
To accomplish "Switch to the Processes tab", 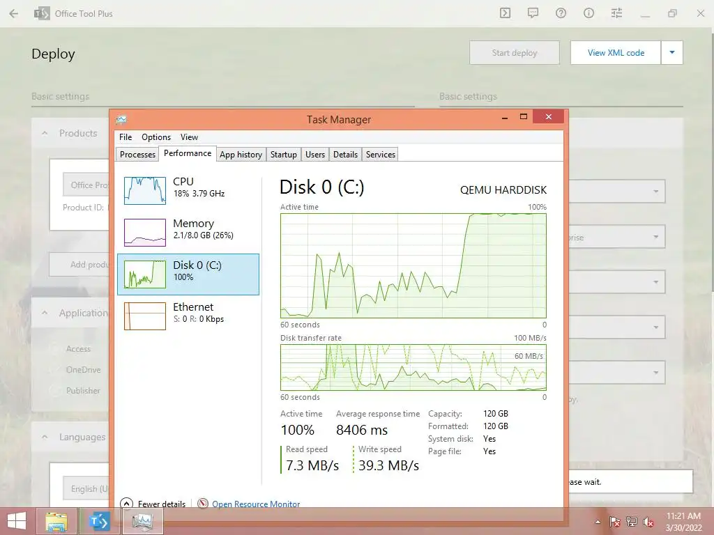I will [x=137, y=154].
